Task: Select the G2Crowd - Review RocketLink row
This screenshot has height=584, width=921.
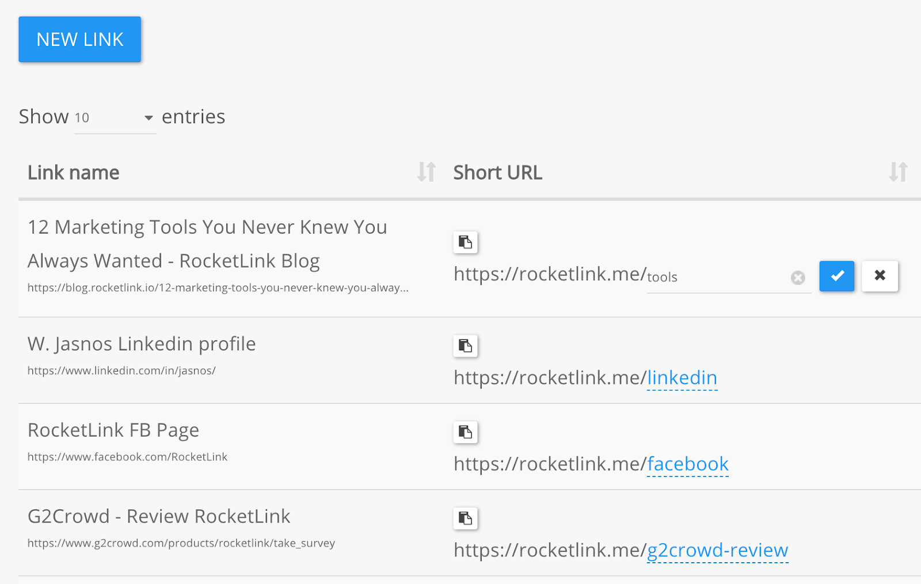Action: point(470,533)
